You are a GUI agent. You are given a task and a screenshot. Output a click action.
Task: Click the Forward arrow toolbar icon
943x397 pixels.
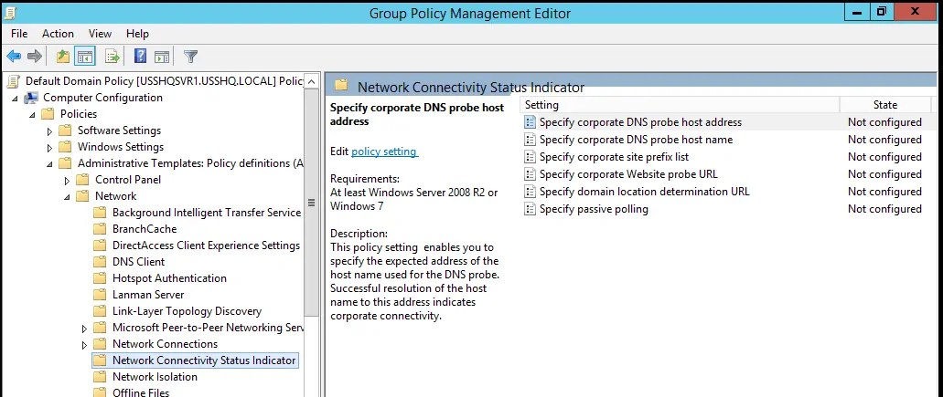(35, 57)
